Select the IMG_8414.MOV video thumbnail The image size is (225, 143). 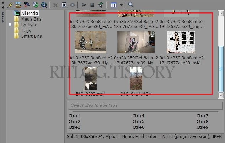tap(136, 78)
